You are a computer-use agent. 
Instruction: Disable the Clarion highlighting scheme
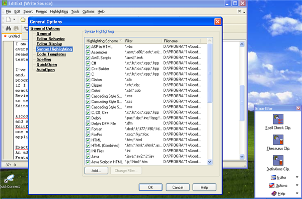click(x=88, y=80)
